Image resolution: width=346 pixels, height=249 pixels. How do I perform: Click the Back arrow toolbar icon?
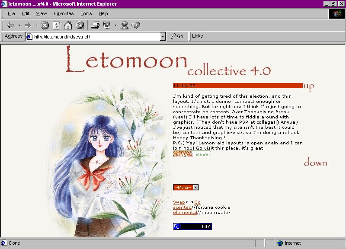[10, 26]
